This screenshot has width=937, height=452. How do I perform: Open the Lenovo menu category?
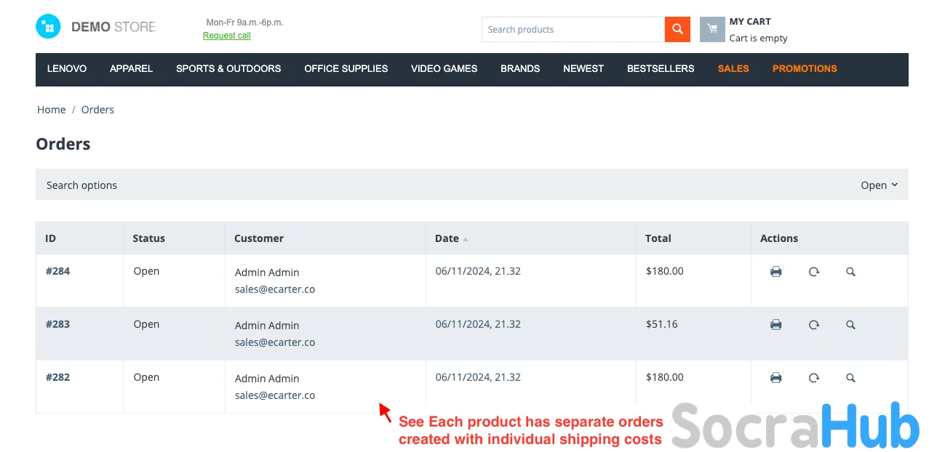click(x=67, y=69)
